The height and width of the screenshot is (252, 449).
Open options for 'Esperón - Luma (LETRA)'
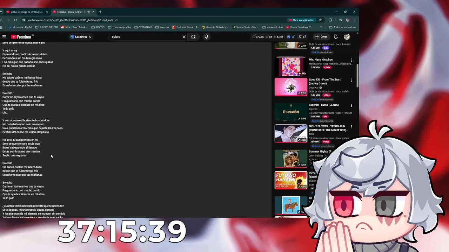(351, 105)
